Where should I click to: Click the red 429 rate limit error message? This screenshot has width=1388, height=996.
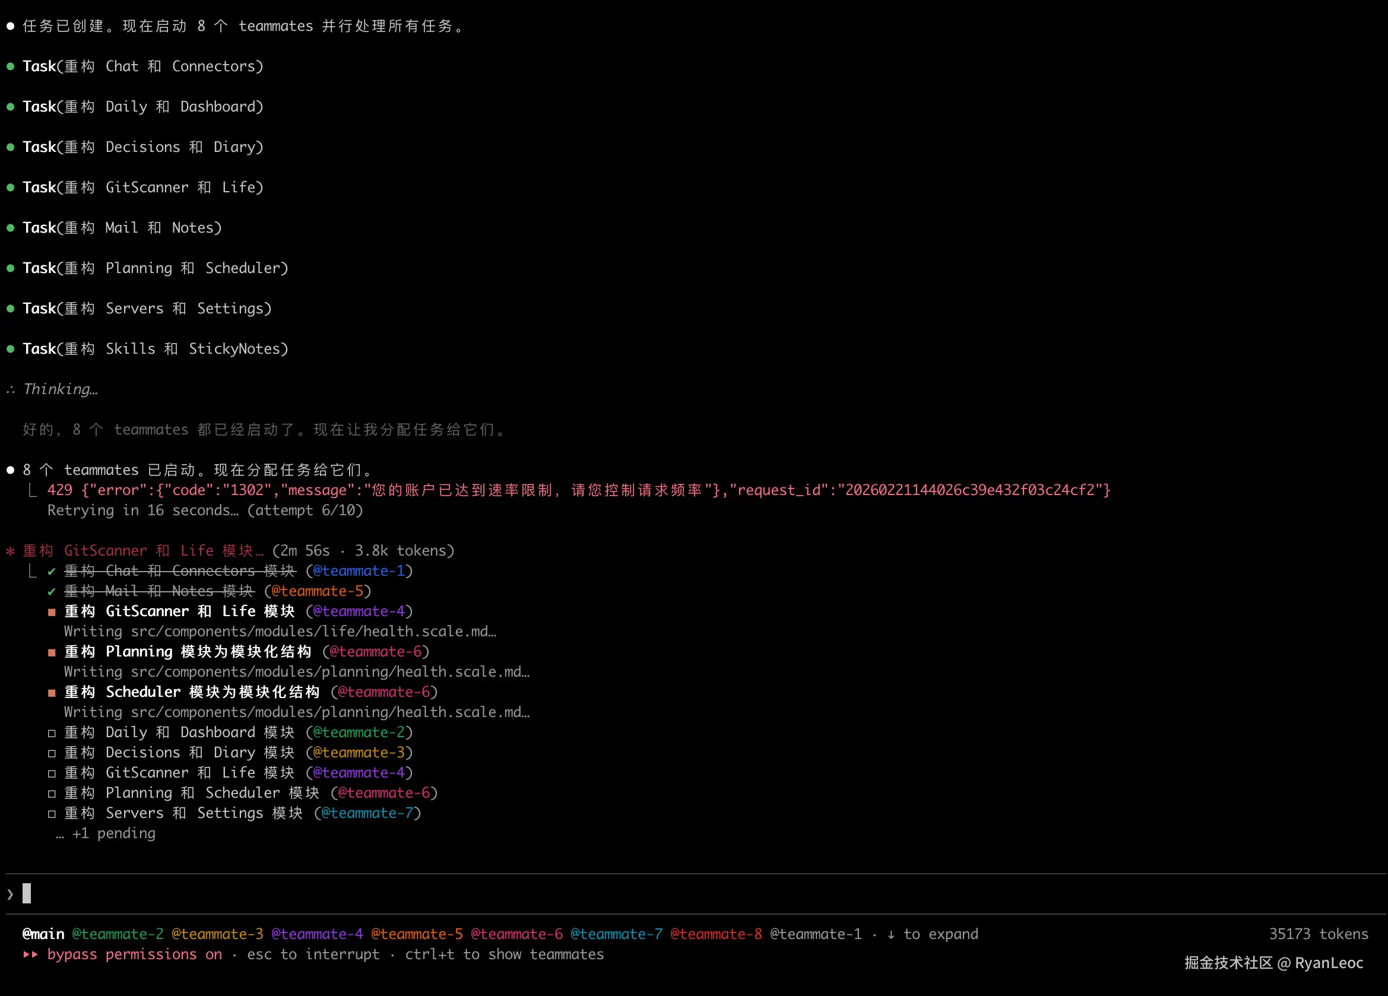coord(578,490)
